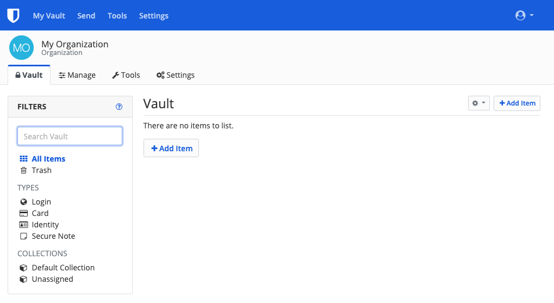Click the Bitwarden shield logo
554x303 pixels.
pyautogui.click(x=13, y=16)
